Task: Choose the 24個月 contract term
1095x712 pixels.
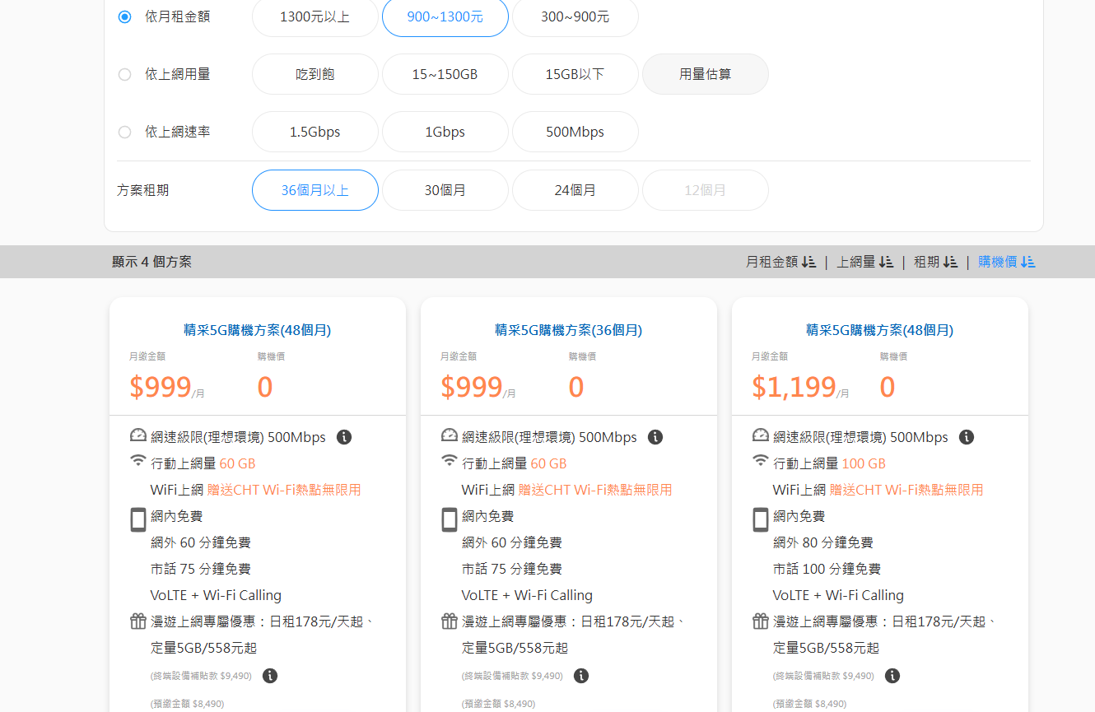Action: [575, 190]
